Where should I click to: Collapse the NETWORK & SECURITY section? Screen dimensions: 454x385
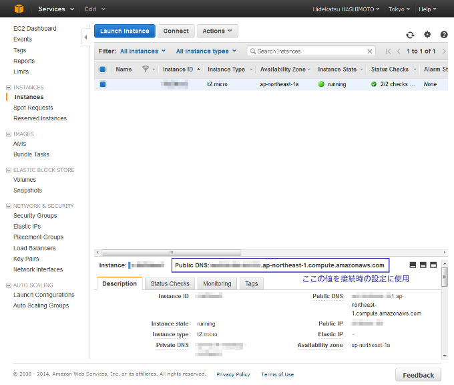pos(9,206)
